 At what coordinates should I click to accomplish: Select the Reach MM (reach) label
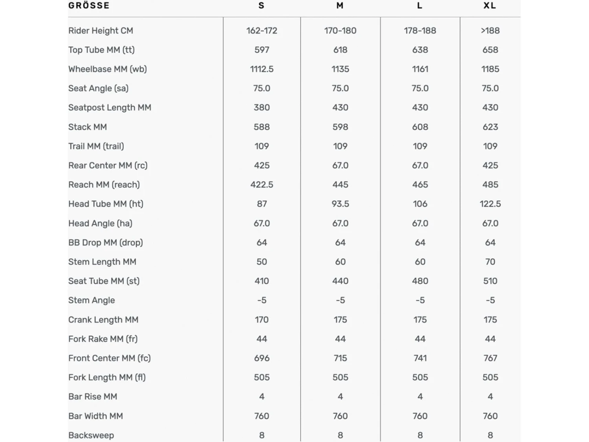pyautogui.click(x=104, y=185)
